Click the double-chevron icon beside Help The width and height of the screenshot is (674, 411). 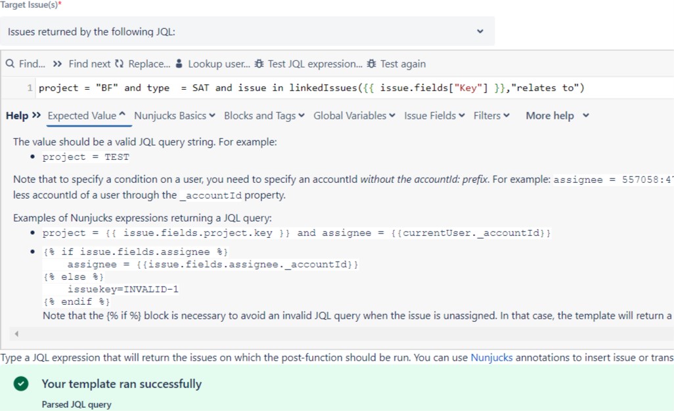[37, 115]
